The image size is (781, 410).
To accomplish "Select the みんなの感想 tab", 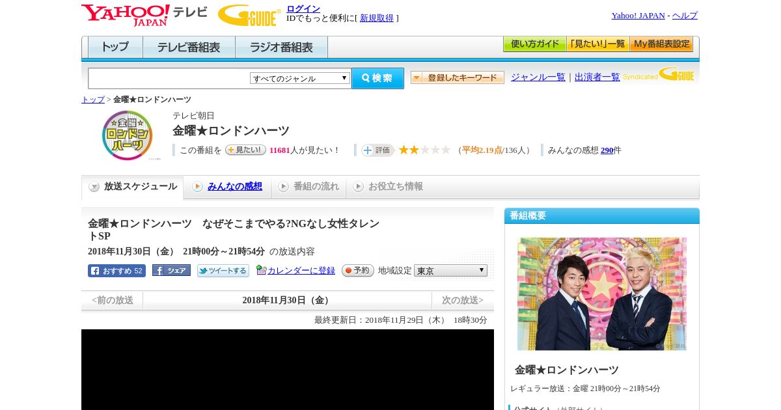I will 227,187.
